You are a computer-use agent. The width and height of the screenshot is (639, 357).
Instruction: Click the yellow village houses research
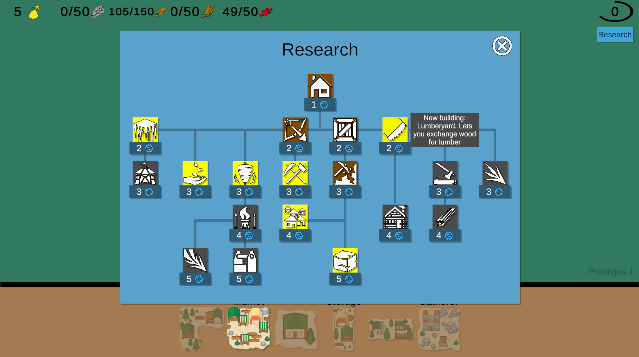[x=295, y=217]
